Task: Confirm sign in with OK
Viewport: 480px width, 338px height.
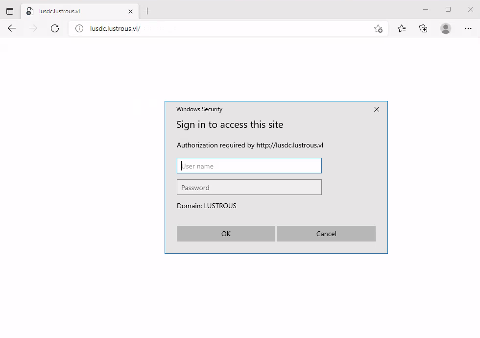Action: [x=226, y=234]
